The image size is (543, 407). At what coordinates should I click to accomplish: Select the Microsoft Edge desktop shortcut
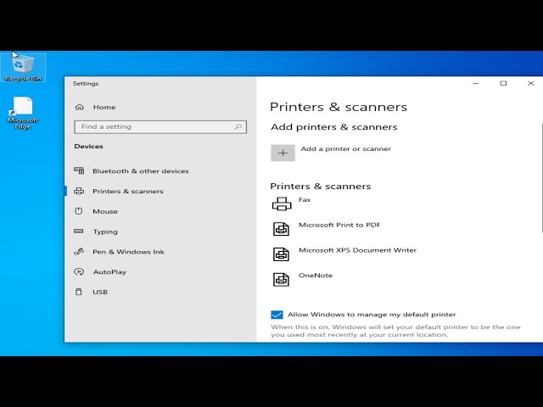[x=23, y=113]
